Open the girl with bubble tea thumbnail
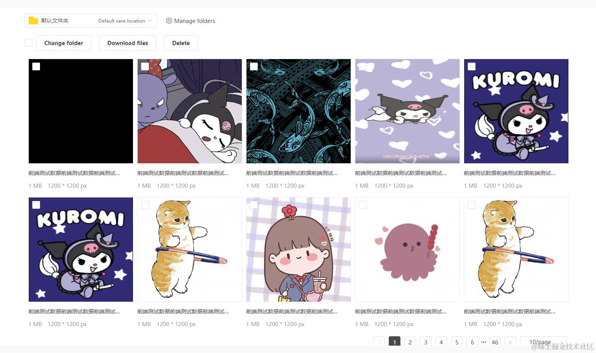The width and height of the screenshot is (596, 353). (299, 250)
